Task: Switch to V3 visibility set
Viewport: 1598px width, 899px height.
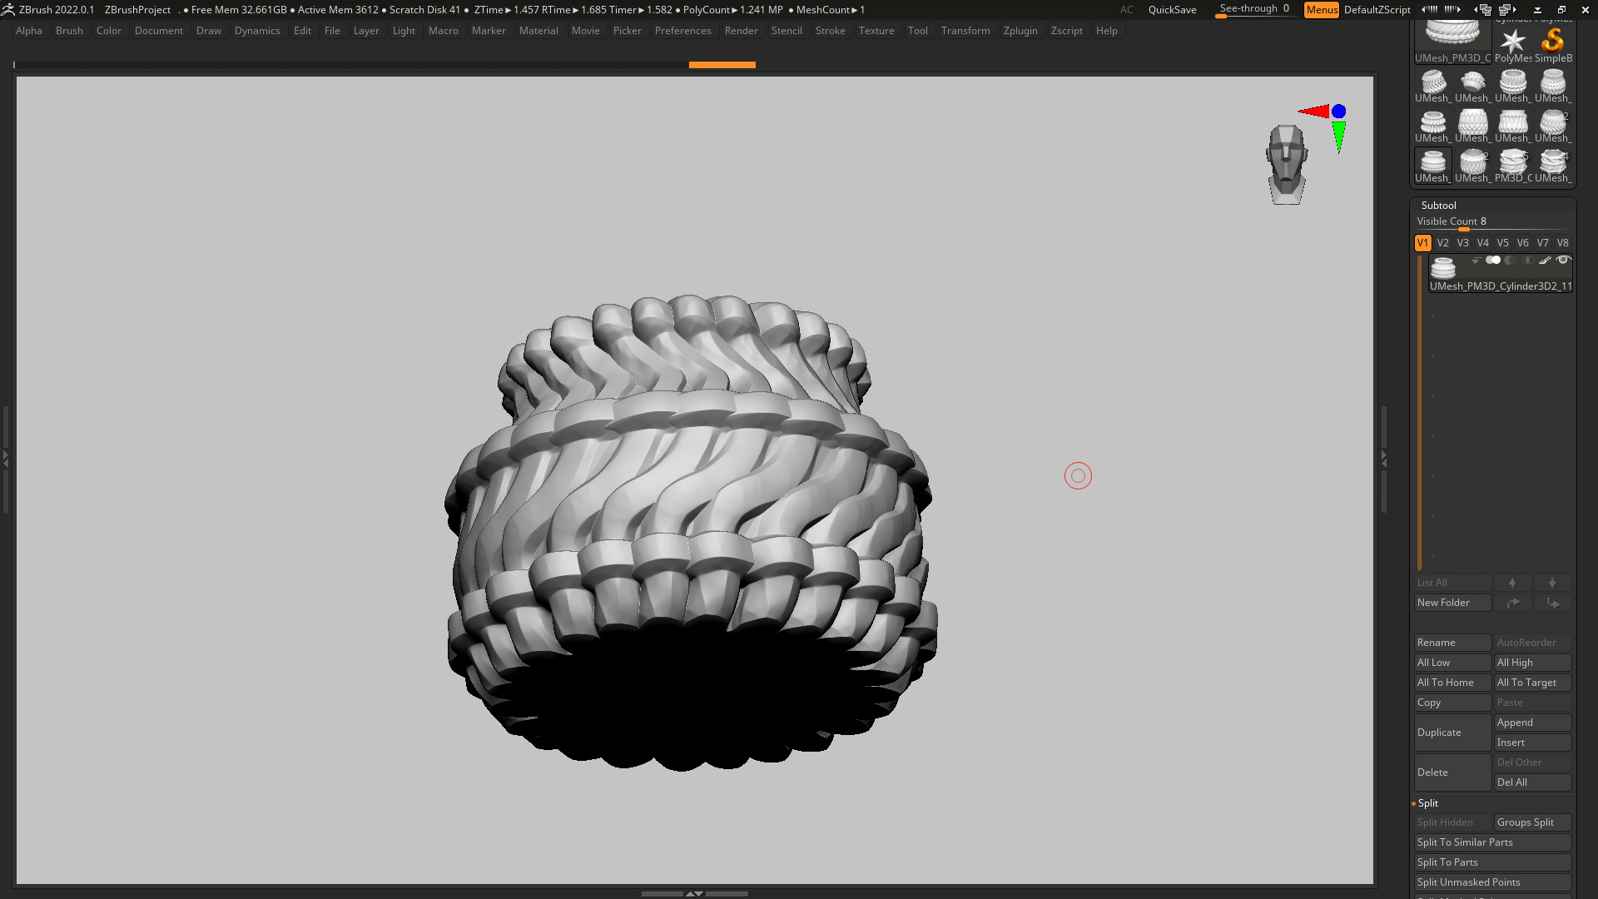Action: pyautogui.click(x=1462, y=243)
